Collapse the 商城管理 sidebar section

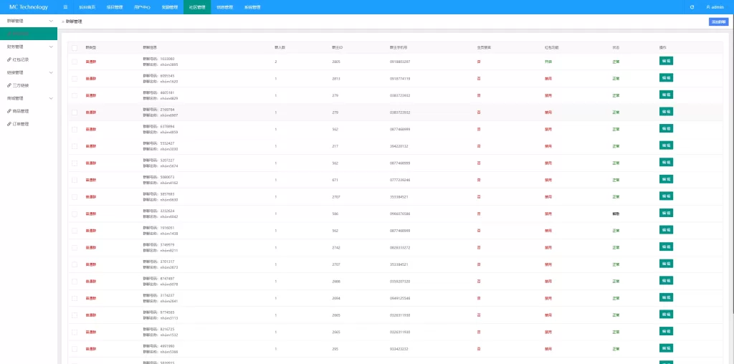tap(51, 98)
